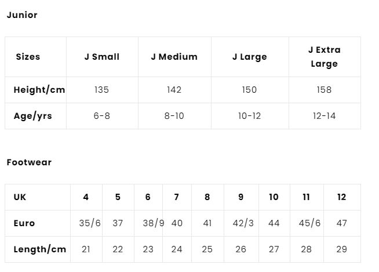Select the J Extra Large column header
Screen dimensions: 379x272
[324, 57]
